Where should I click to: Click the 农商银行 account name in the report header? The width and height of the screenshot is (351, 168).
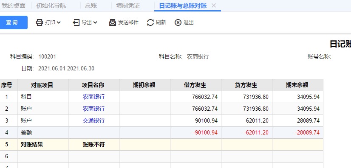click(198, 56)
